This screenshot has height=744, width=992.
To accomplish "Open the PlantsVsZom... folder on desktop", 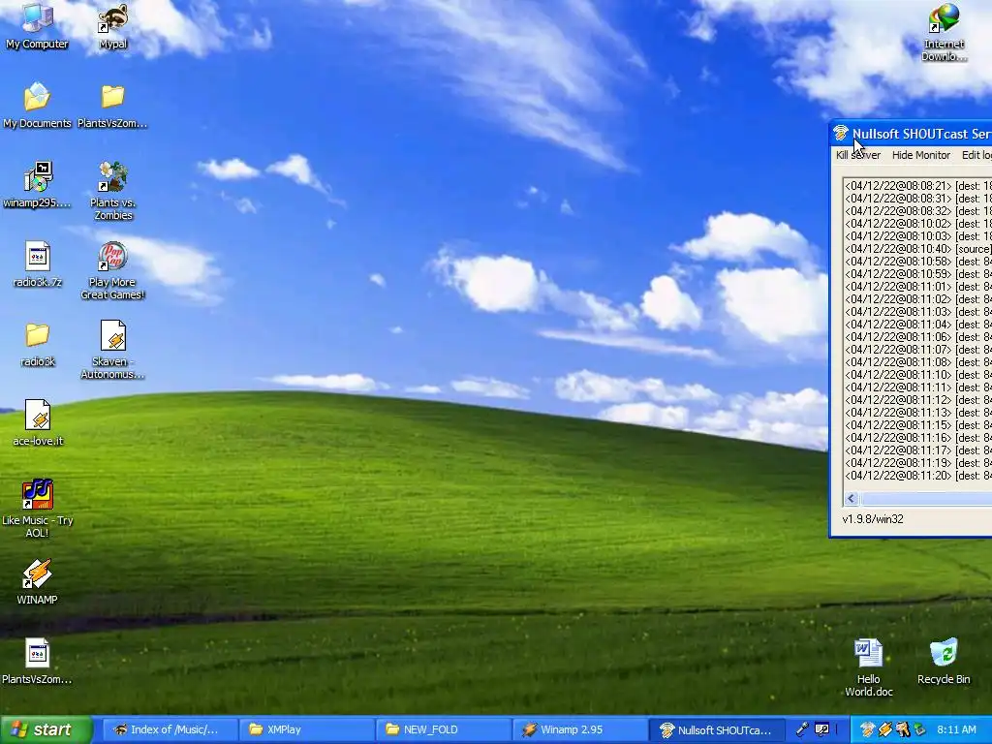I will coord(112,105).
